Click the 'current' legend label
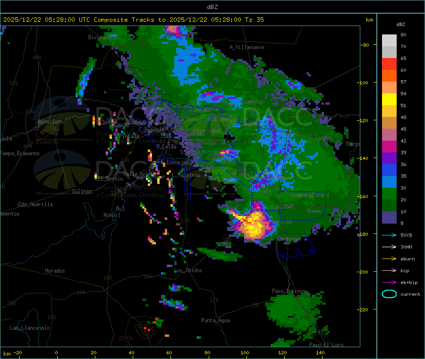 410,294
